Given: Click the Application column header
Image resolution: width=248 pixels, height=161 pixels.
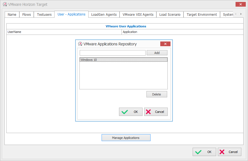Looking at the screenshot, I should [x=182, y=32].
